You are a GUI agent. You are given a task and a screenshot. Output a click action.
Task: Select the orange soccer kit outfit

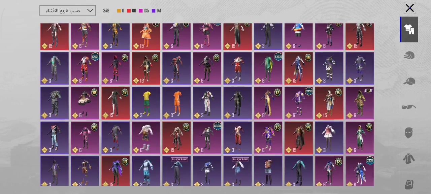(x=176, y=103)
